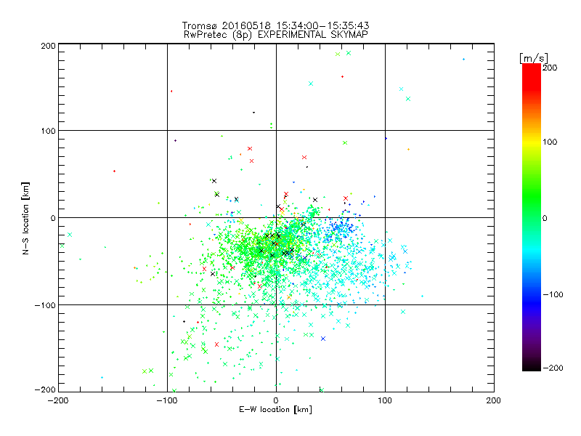Click the x-axis tick label '100'
Image resolution: width=581 pixels, height=436 pixels.
(x=385, y=400)
